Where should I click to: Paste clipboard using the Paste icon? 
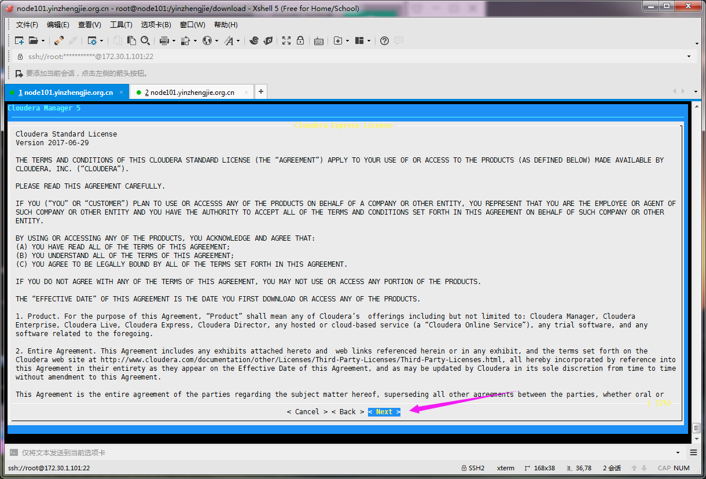pyautogui.click(x=131, y=40)
